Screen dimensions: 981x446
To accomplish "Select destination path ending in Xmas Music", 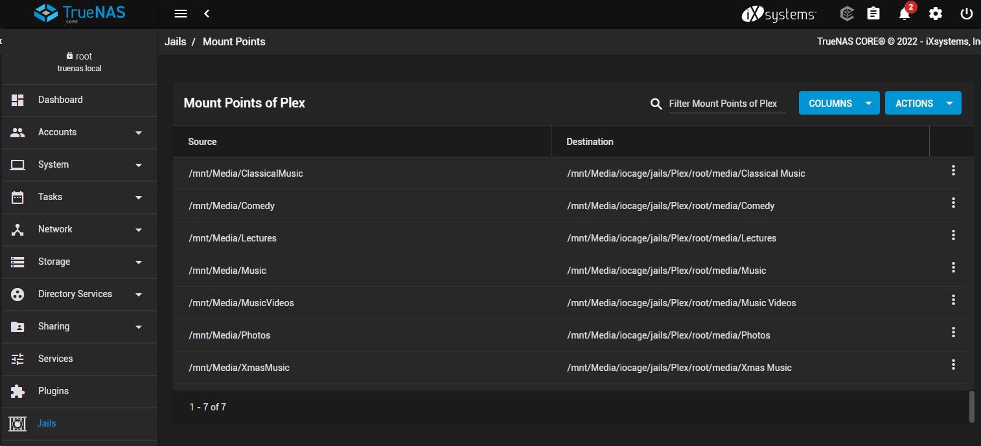I will [680, 368].
